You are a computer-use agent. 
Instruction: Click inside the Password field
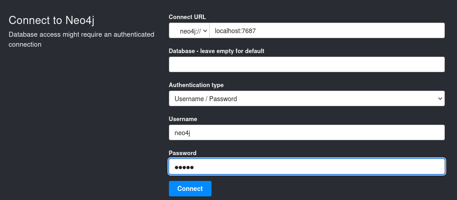point(307,167)
